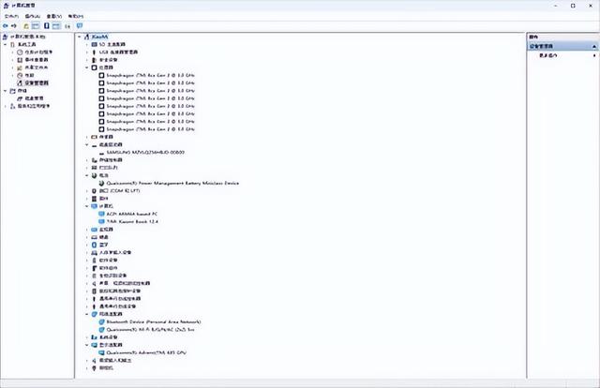Click the 存储控制器 storage controllers icon
The width and height of the screenshot is (600, 388).
pyautogui.click(x=94, y=160)
